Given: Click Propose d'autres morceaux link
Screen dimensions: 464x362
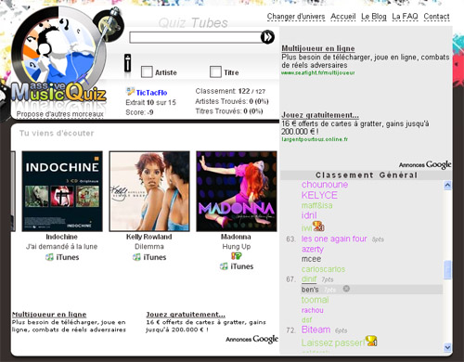Looking at the screenshot, I should (59, 114).
